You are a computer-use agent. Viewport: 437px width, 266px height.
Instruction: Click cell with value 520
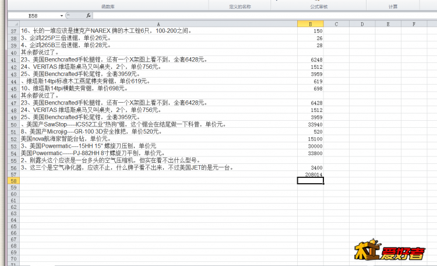[x=310, y=132]
